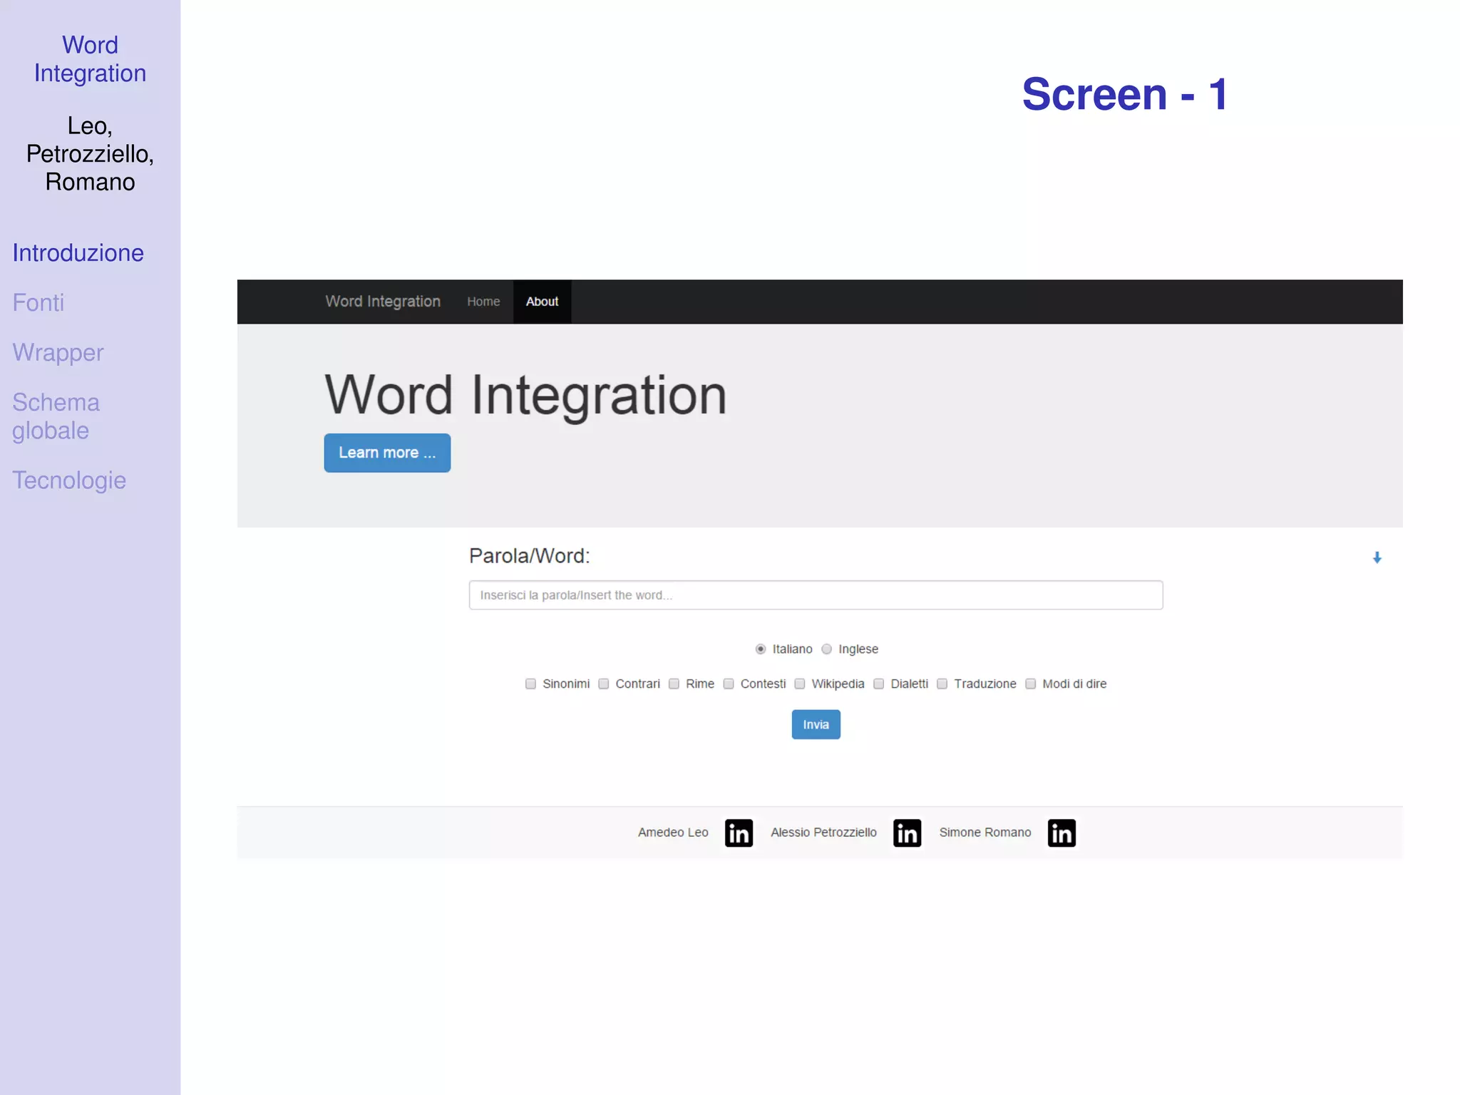Open the Home navbar item
The width and height of the screenshot is (1460, 1095).
(x=483, y=302)
